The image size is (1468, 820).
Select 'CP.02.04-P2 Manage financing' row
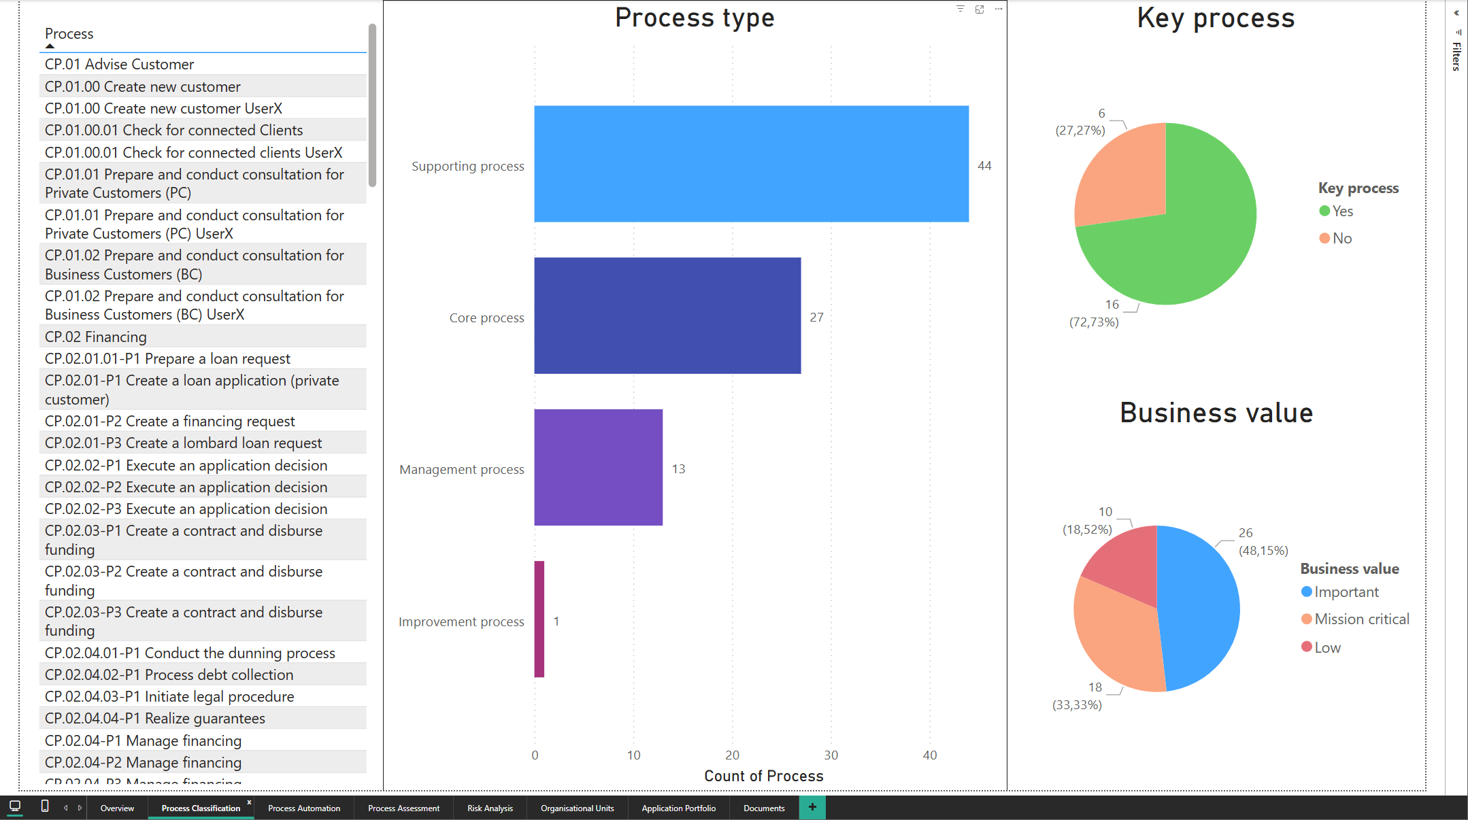203,762
